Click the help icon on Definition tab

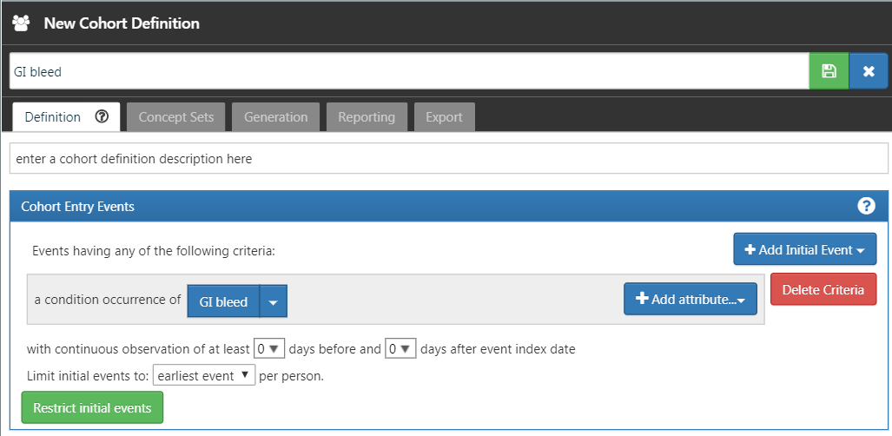[x=102, y=116]
